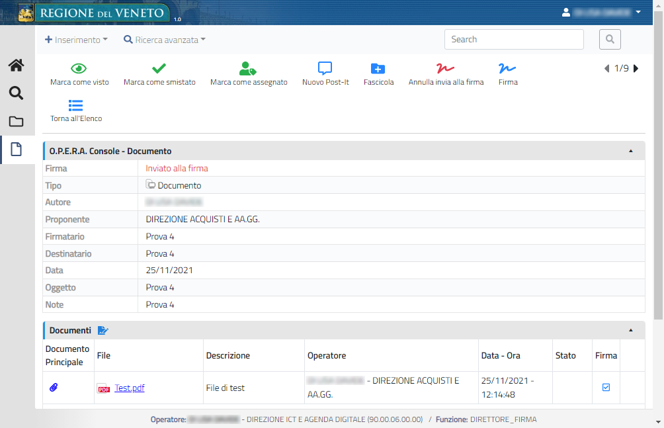Collapse the O.P.E.R.A. Console - Documento panel
The height and width of the screenshot is (428, 664).
(630, 151)
